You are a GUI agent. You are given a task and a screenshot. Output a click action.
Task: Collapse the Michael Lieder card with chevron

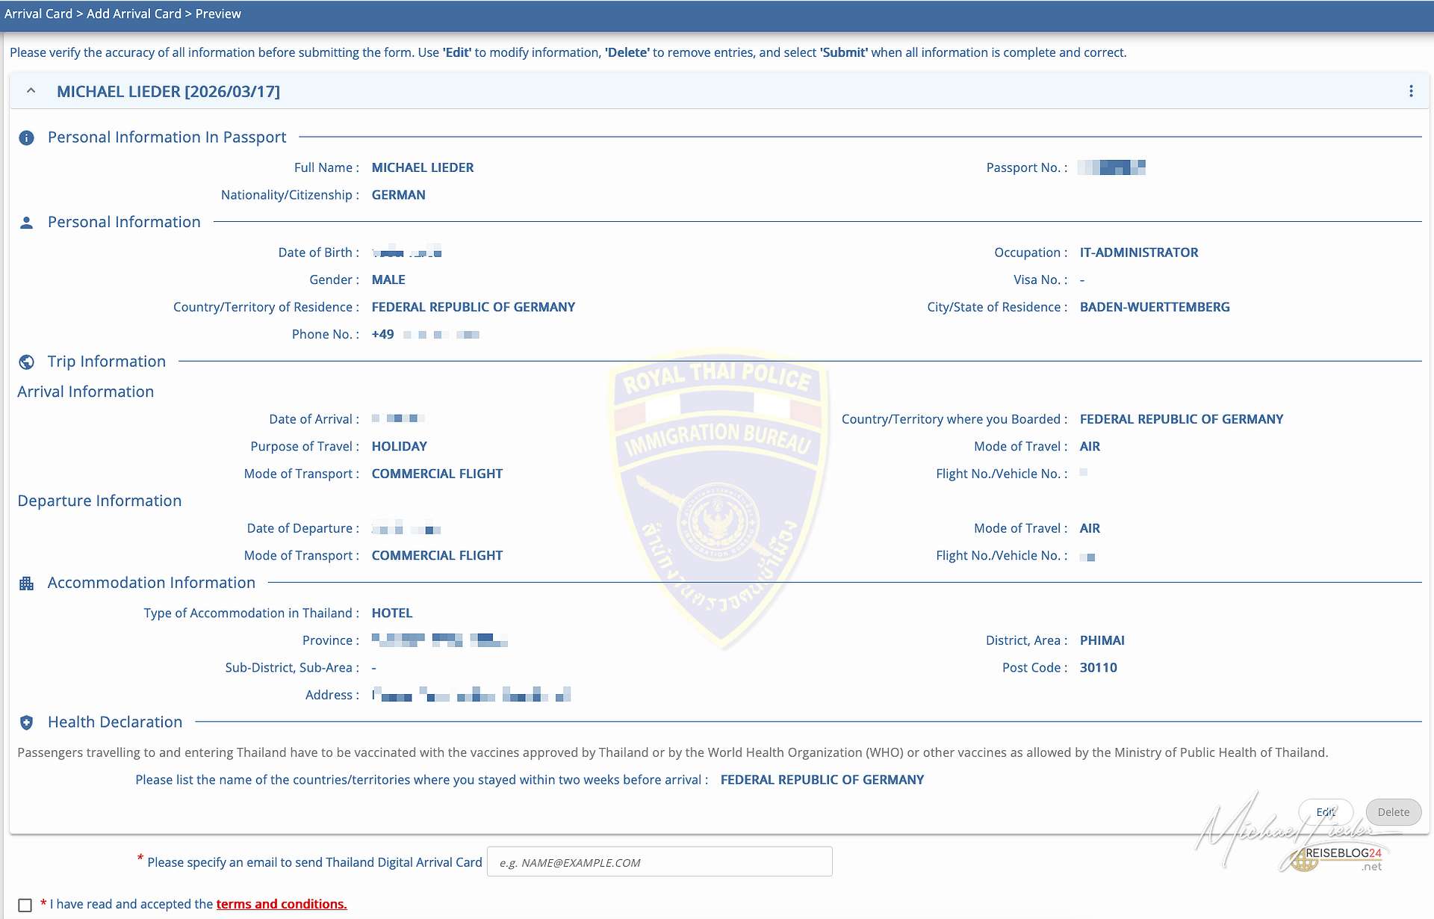point(31,91)
